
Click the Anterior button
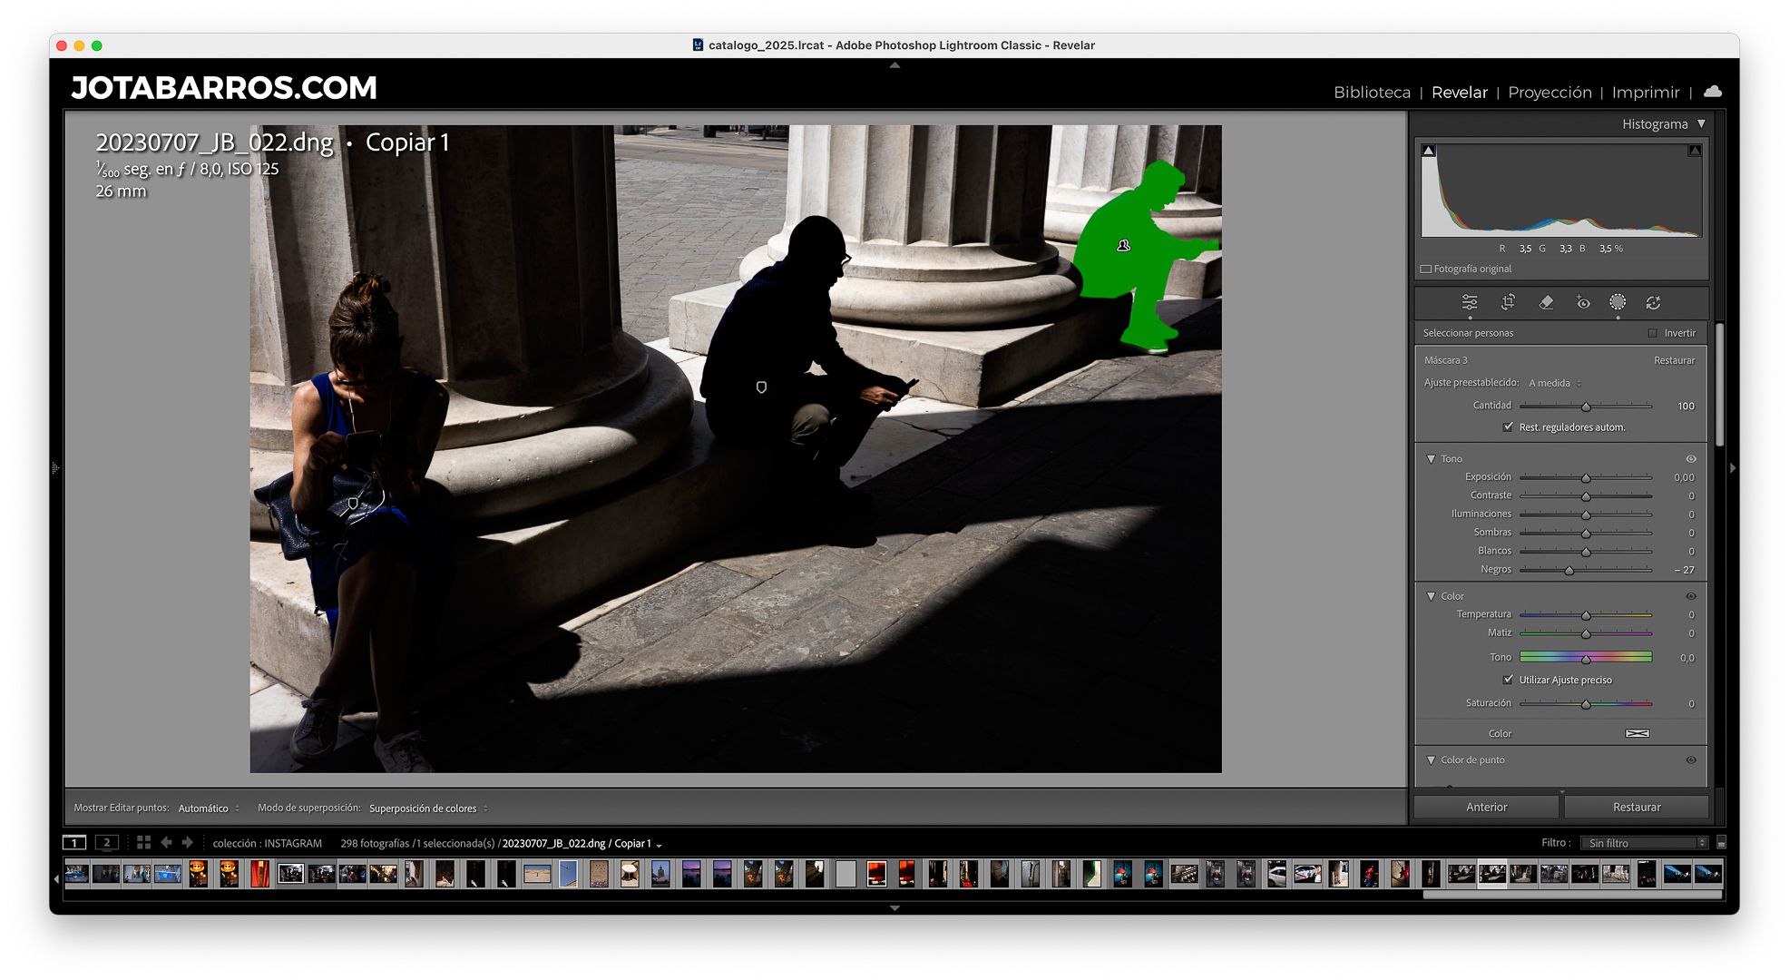pos(1486,807)
